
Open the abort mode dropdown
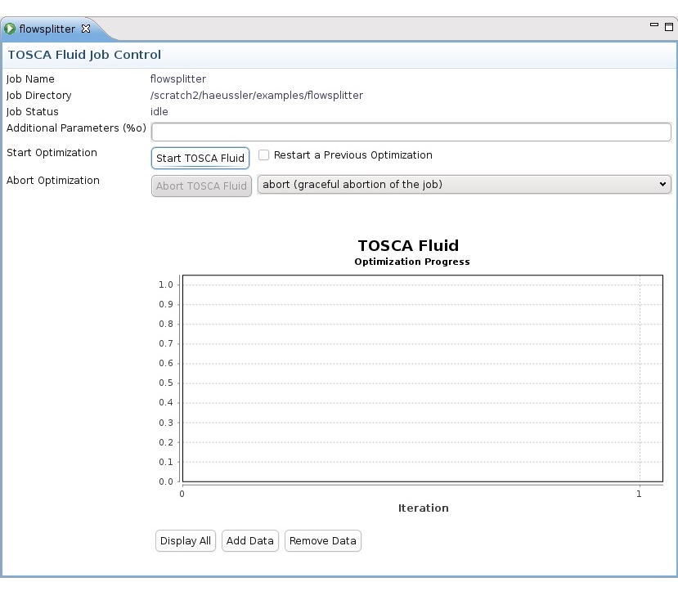(464, 185)
